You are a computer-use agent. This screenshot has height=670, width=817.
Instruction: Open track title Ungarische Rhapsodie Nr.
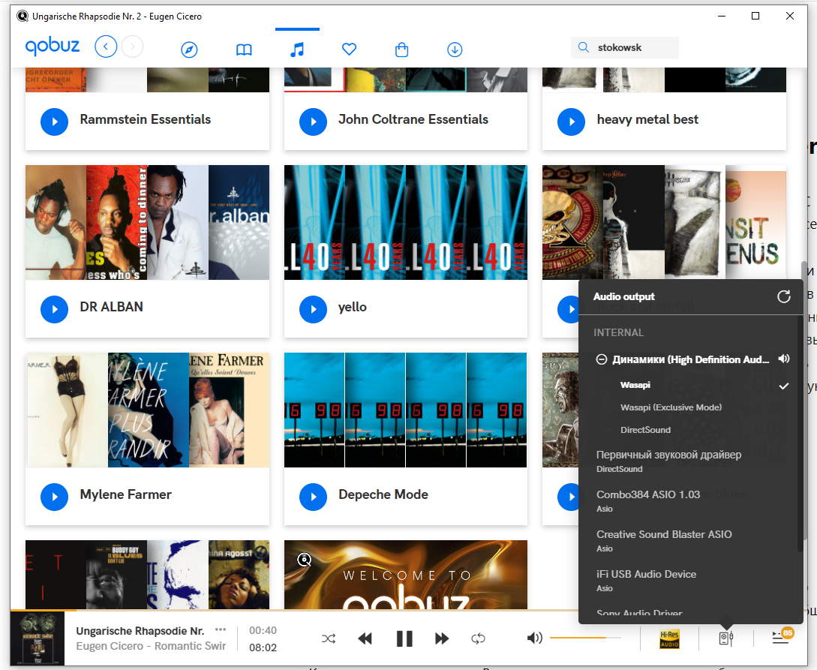click(140, 631)
